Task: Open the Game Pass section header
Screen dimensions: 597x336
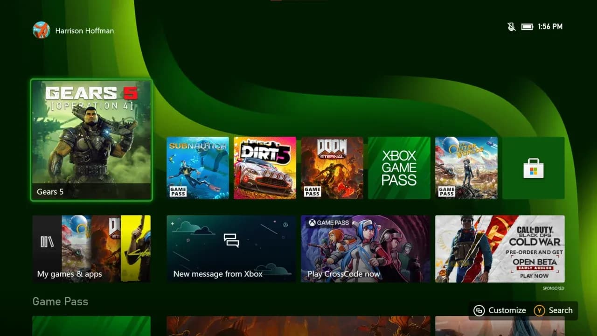Action: pos(60,301)
